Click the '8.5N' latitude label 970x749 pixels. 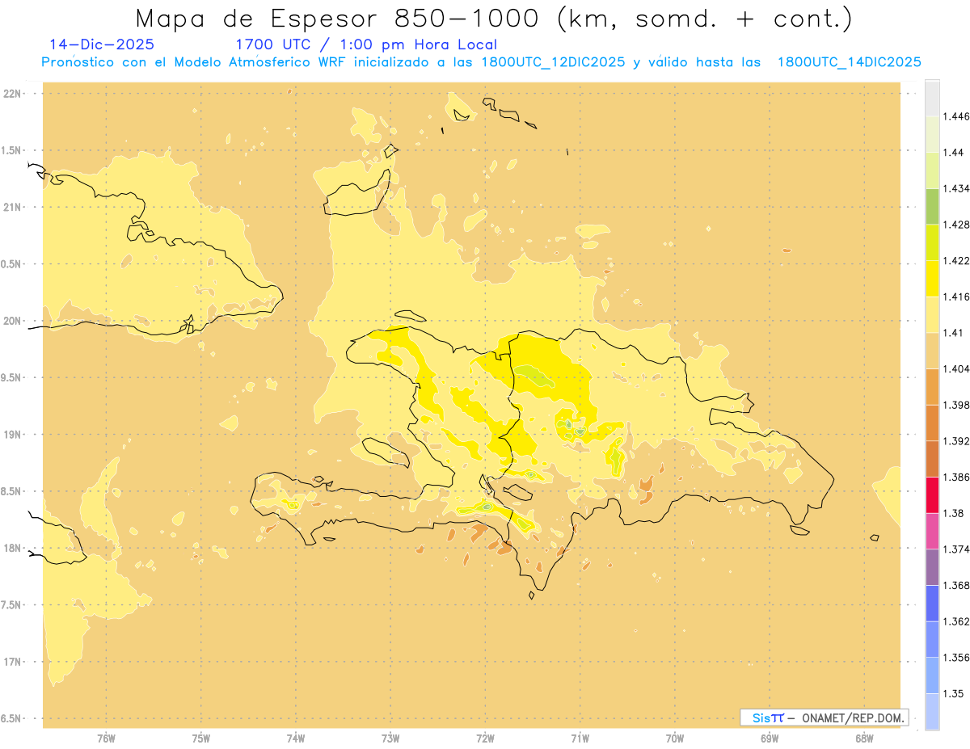point(12,491)
